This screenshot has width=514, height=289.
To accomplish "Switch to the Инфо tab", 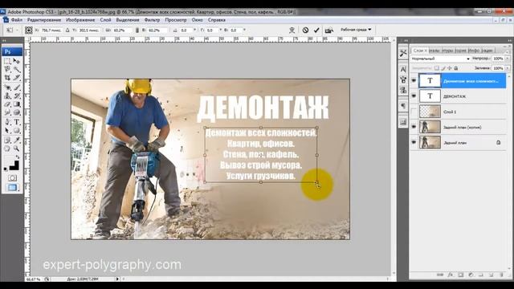I will click(473, 51).
